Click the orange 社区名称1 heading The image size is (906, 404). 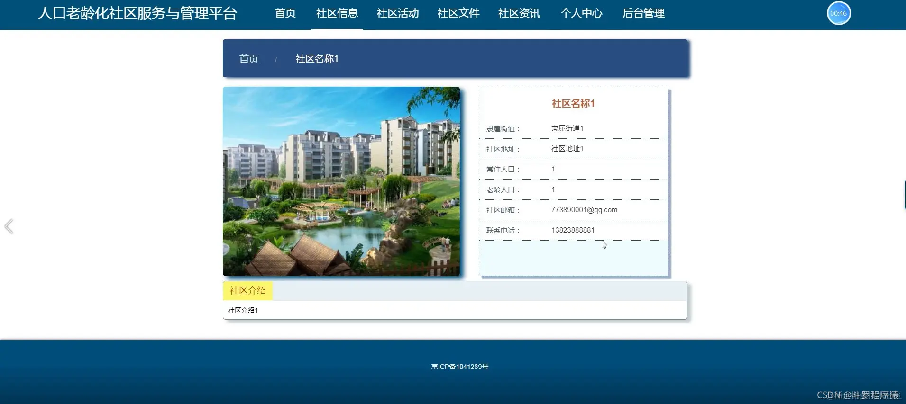(573, 103)
